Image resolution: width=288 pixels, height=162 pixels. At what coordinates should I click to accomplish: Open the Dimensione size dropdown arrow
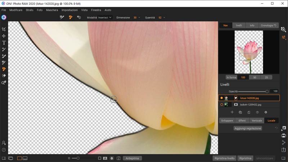[x=139, y=18]
